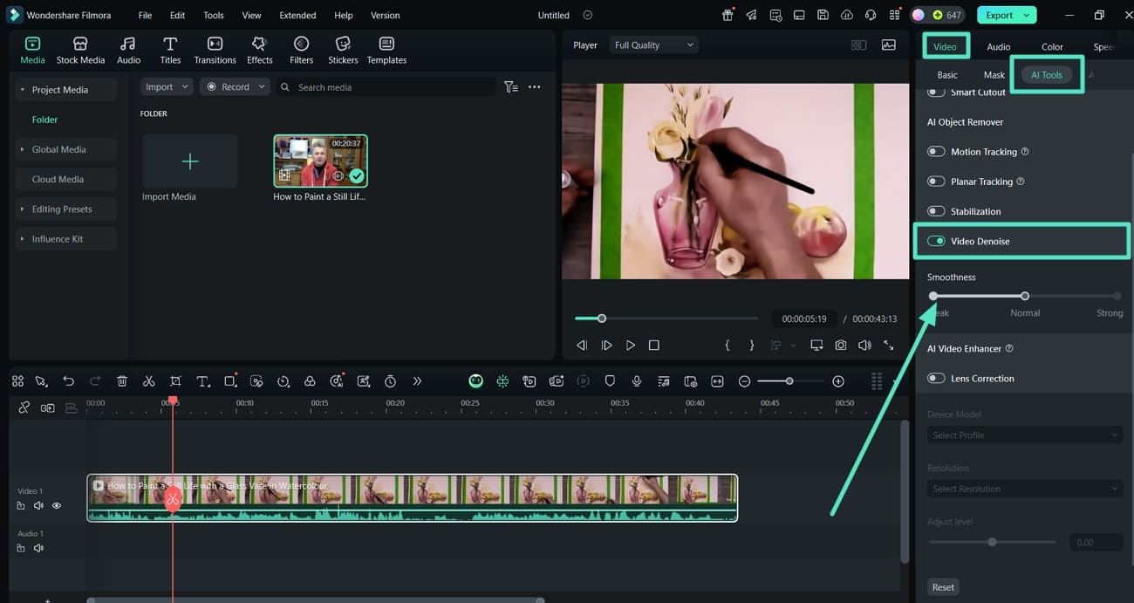
Task: Click the filter media icon
Action: click(511, 87)
